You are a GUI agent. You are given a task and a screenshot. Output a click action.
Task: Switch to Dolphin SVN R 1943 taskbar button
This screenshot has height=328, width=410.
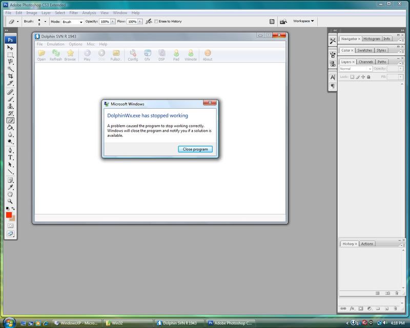pos(179,323)
